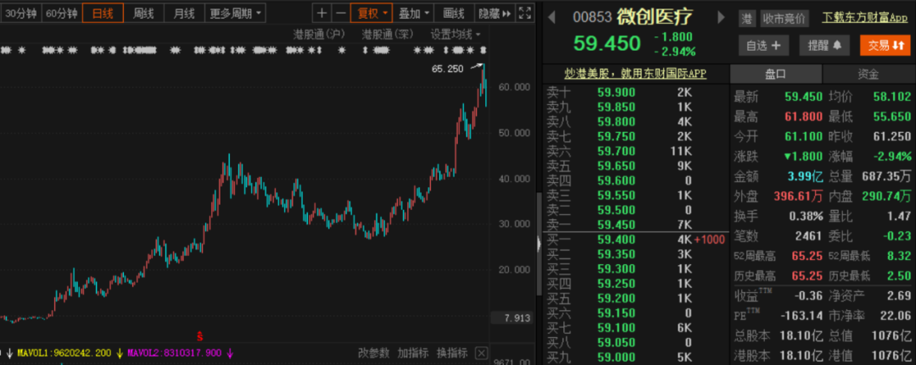916x365 pixels.
Task: Select 月线 monthly chart tab
Action: (184, 13)
